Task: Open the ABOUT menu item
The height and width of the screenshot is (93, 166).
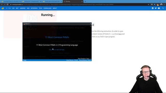Action: 55,8
